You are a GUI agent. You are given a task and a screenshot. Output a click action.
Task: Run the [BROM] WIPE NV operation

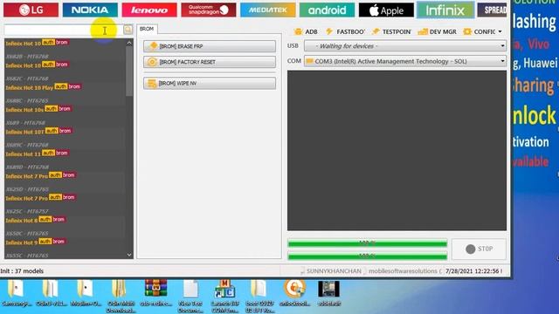(x=210, y=84)
